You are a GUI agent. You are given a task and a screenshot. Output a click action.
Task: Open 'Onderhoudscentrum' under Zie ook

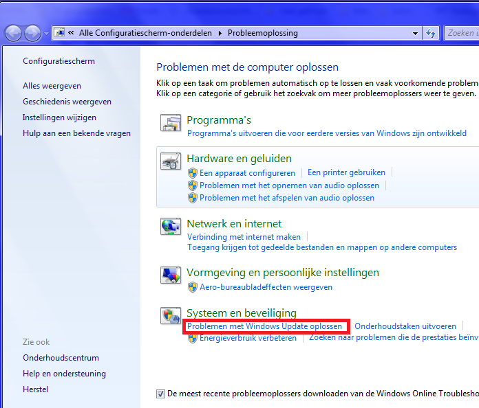[x=61, y=358]
